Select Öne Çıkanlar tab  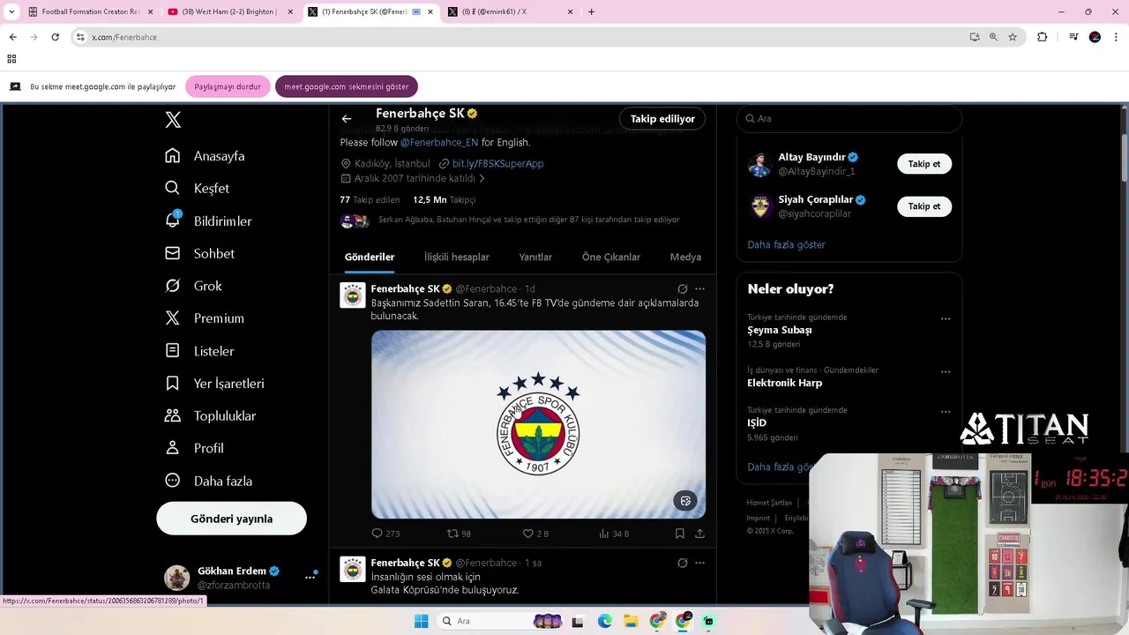pos(611,258)
